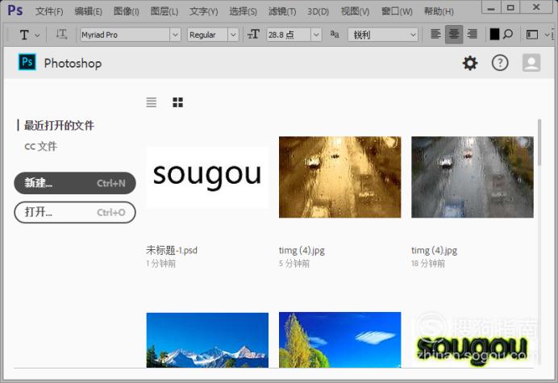This screenshot has height=383, width=558.
Task: Open the 28.8 点 font size dropdown arrow
Action: [x=316, y=35]
